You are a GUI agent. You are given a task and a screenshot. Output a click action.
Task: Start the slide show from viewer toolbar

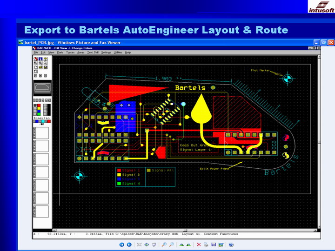pos(154,244)
